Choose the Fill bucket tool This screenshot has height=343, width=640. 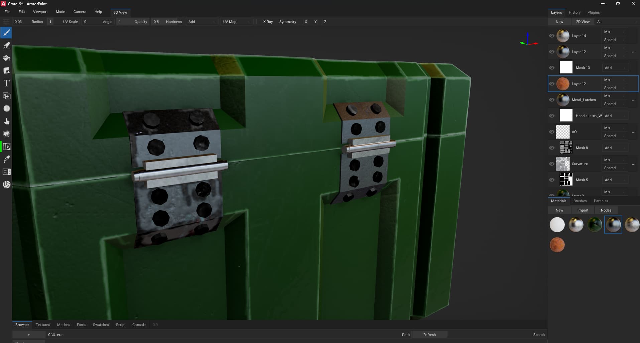(x=6, y=58)
